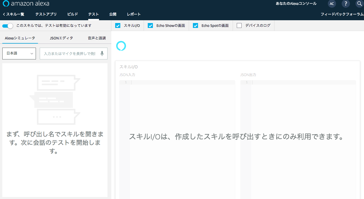The image size is (364, 199).
Task: Uncheck the スキルI/O checkbox
Action: coord(118,26)
